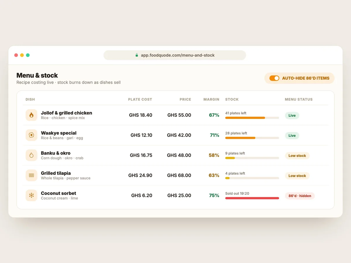This screenshot has width=351, height=263.
Task: Click the app.foodquode.com URL address field
Action: point(175,55)
